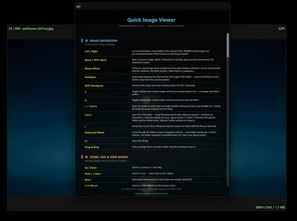The width and height of the screenshot is (297, 221).
Task: Select the Up / Down shortcut label
Action: (x=91, y=168)
